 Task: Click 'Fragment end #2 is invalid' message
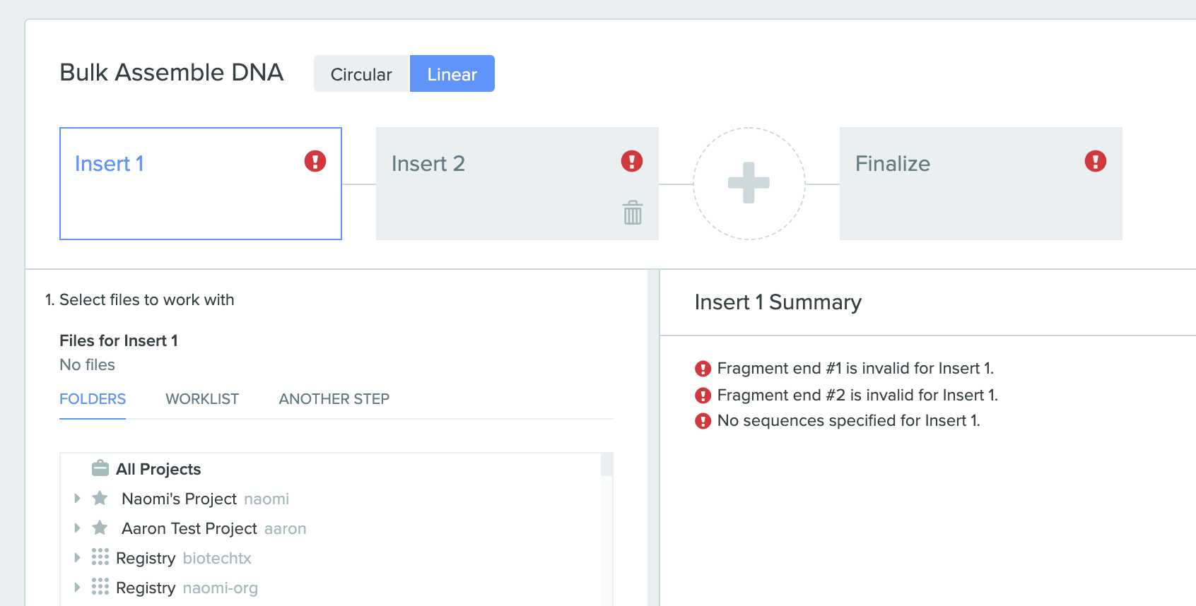[857, 395]
